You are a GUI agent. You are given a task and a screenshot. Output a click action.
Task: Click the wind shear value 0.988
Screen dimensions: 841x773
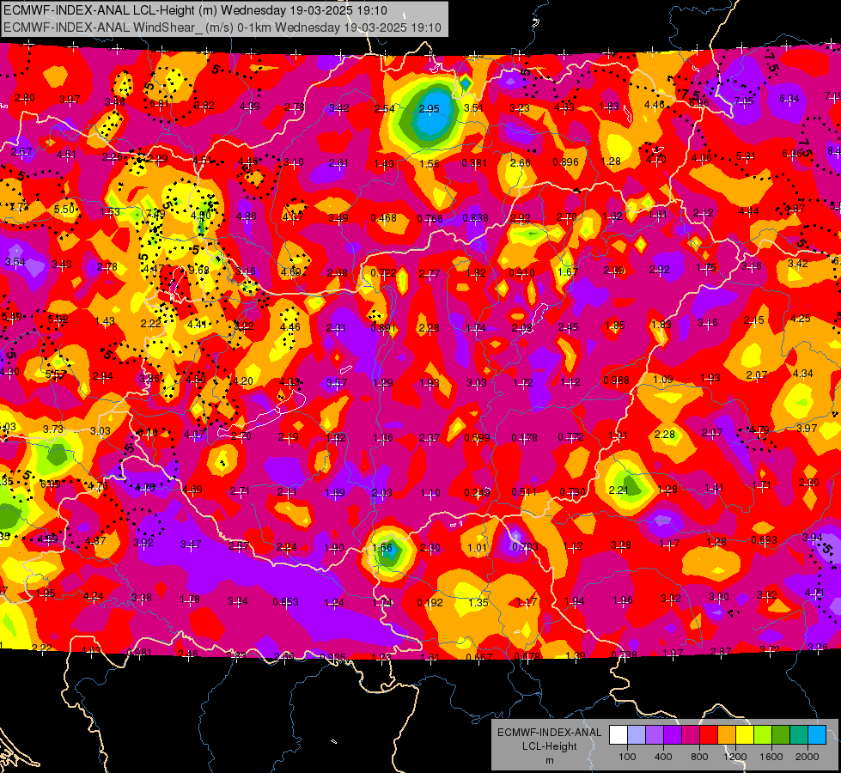point(616,380)
